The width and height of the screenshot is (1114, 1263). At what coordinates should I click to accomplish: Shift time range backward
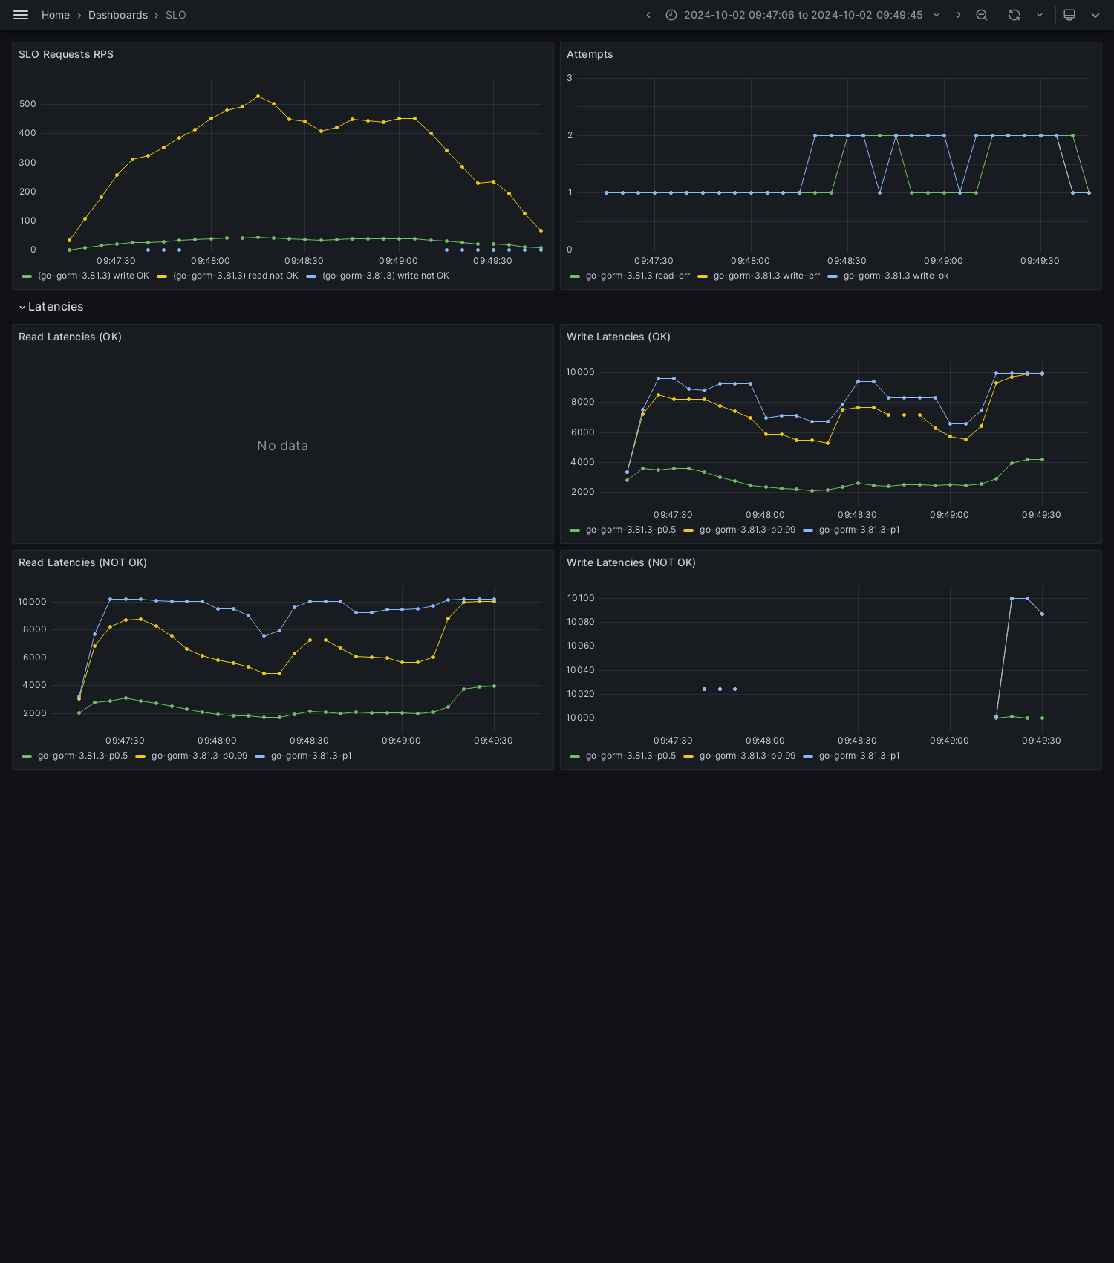[648, 15]
